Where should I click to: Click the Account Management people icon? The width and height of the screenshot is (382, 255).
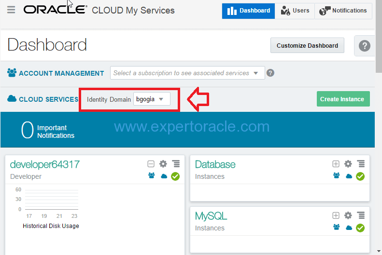pyautogui.click(x=12, y=73)
